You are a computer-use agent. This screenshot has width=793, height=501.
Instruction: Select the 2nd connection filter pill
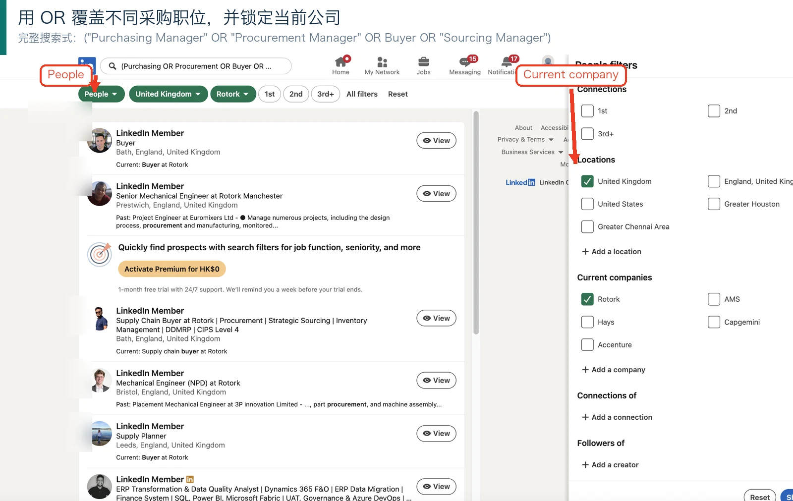[x=296, y=94]
